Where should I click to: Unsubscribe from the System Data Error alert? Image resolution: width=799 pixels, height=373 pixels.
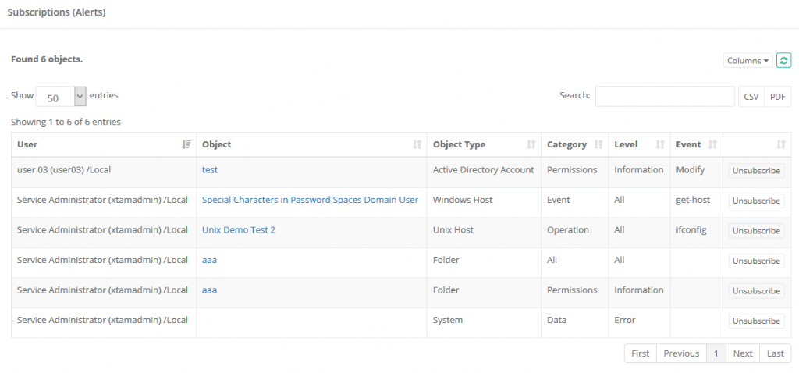point(756,321)
